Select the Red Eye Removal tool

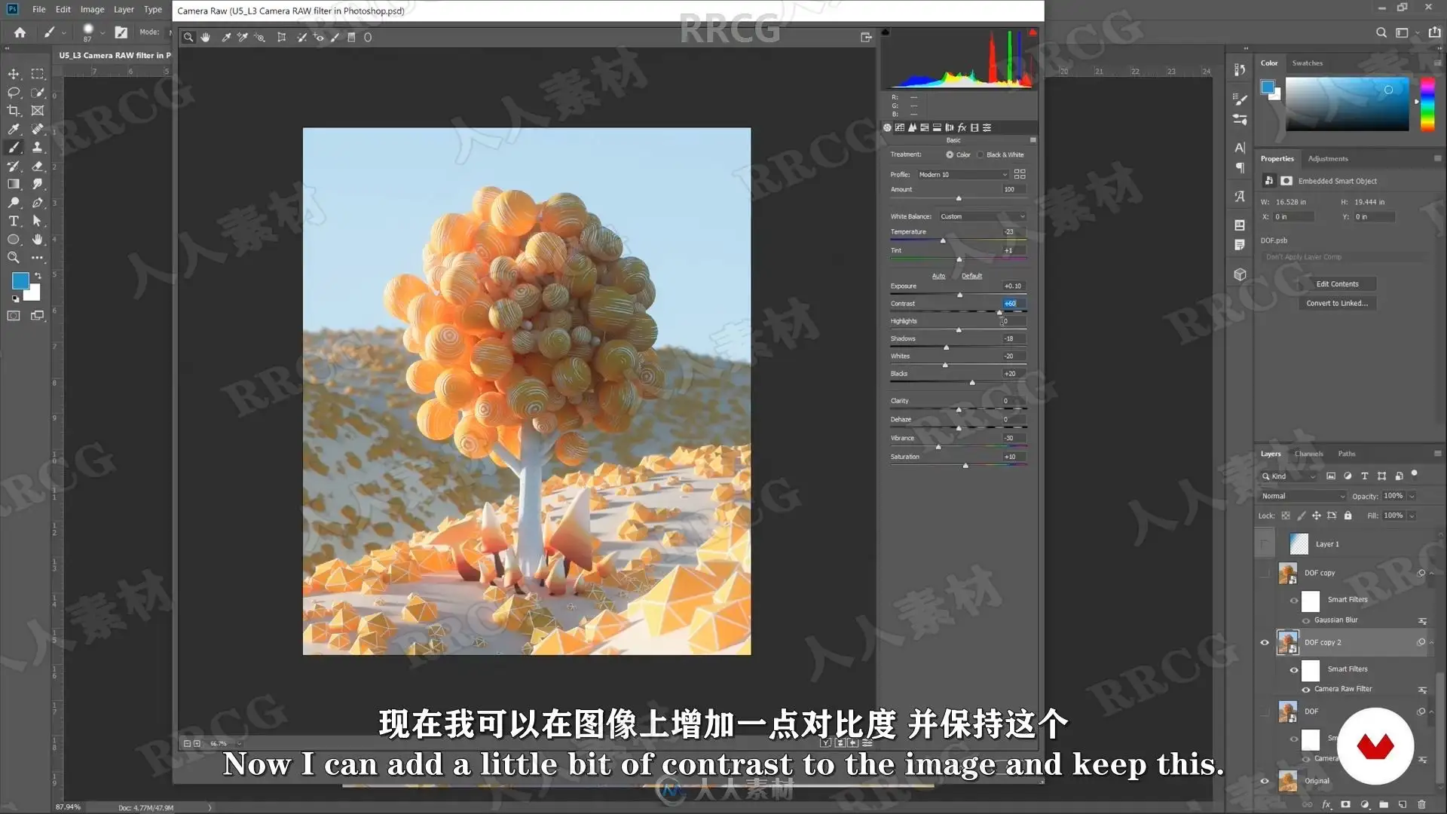319,37
